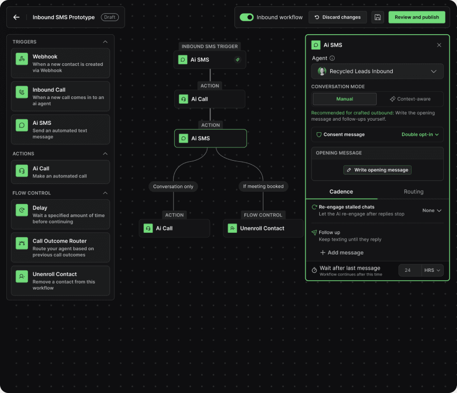Collapse the Actions section
This screenshot has height=393, width=457.
pyautogui.click(x=105, y=154)
